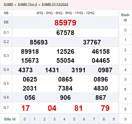Click the special prize number 85979

(x=65, y=23)
